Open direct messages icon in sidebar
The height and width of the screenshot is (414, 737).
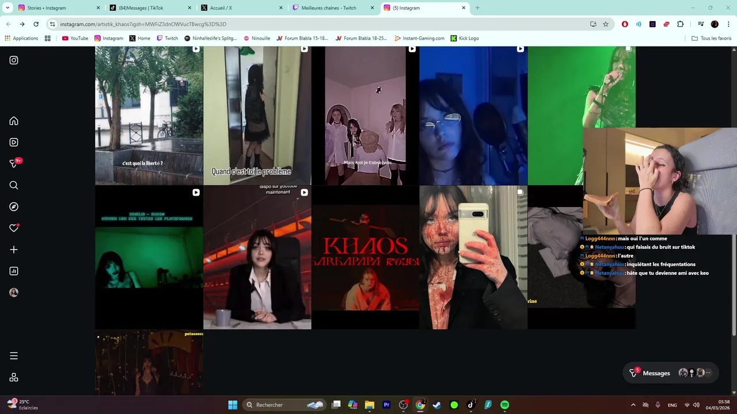[x=14, y=164]
